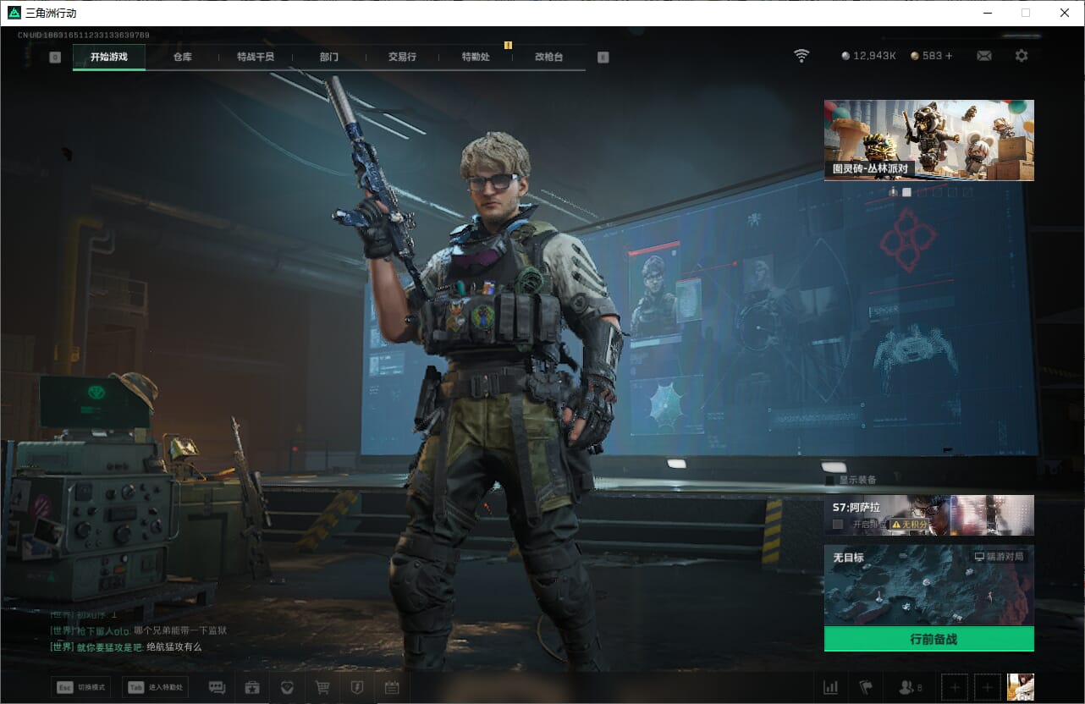Click world chat message 哪个兄弟能带一下监狱

(180, 630)
